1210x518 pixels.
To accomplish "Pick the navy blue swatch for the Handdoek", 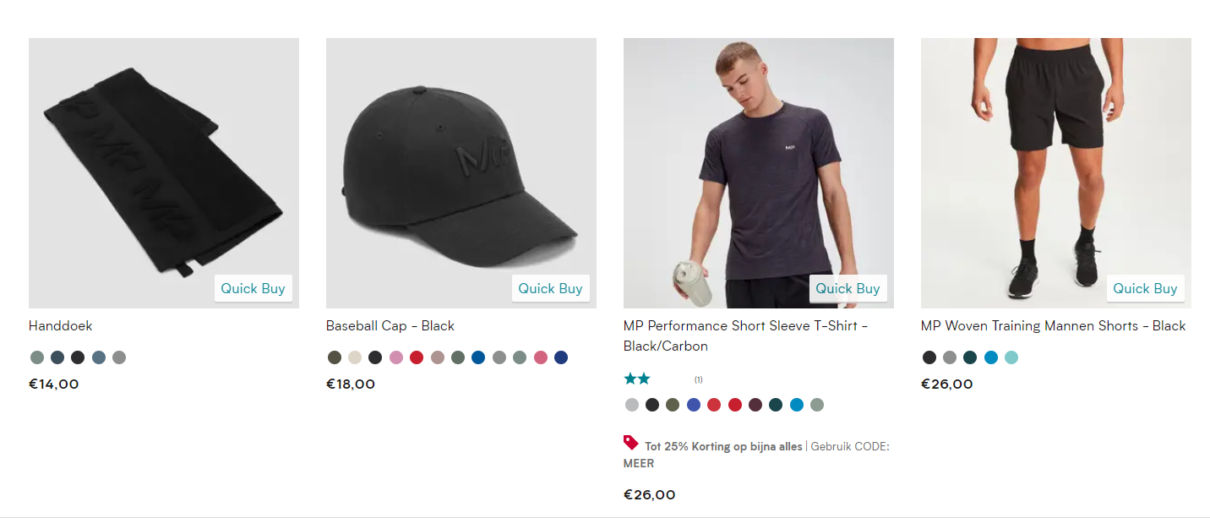I will (57, 357).
